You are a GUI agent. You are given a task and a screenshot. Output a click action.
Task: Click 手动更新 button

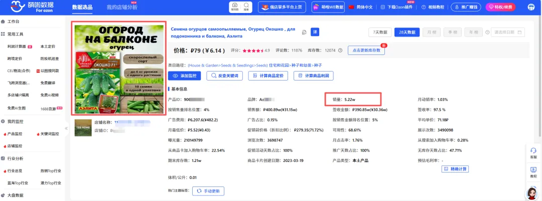pos(208,191)
